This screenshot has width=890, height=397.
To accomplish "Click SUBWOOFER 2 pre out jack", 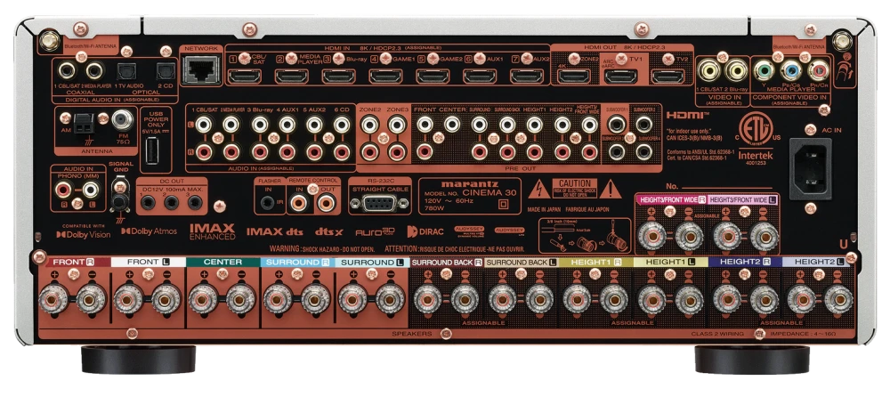I will [x=643, y=125].
